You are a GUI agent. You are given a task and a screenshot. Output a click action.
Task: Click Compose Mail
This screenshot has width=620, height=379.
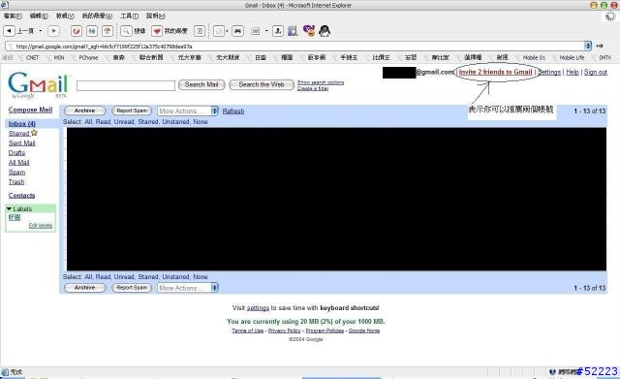click(x=30, y=110)
